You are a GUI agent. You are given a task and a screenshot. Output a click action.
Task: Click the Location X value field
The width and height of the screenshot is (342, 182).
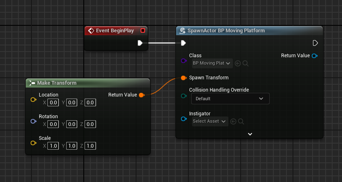click(x=53, y=103)
